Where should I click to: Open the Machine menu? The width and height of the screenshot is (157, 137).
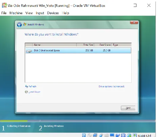pyautogui.click(x=16, y=13)
